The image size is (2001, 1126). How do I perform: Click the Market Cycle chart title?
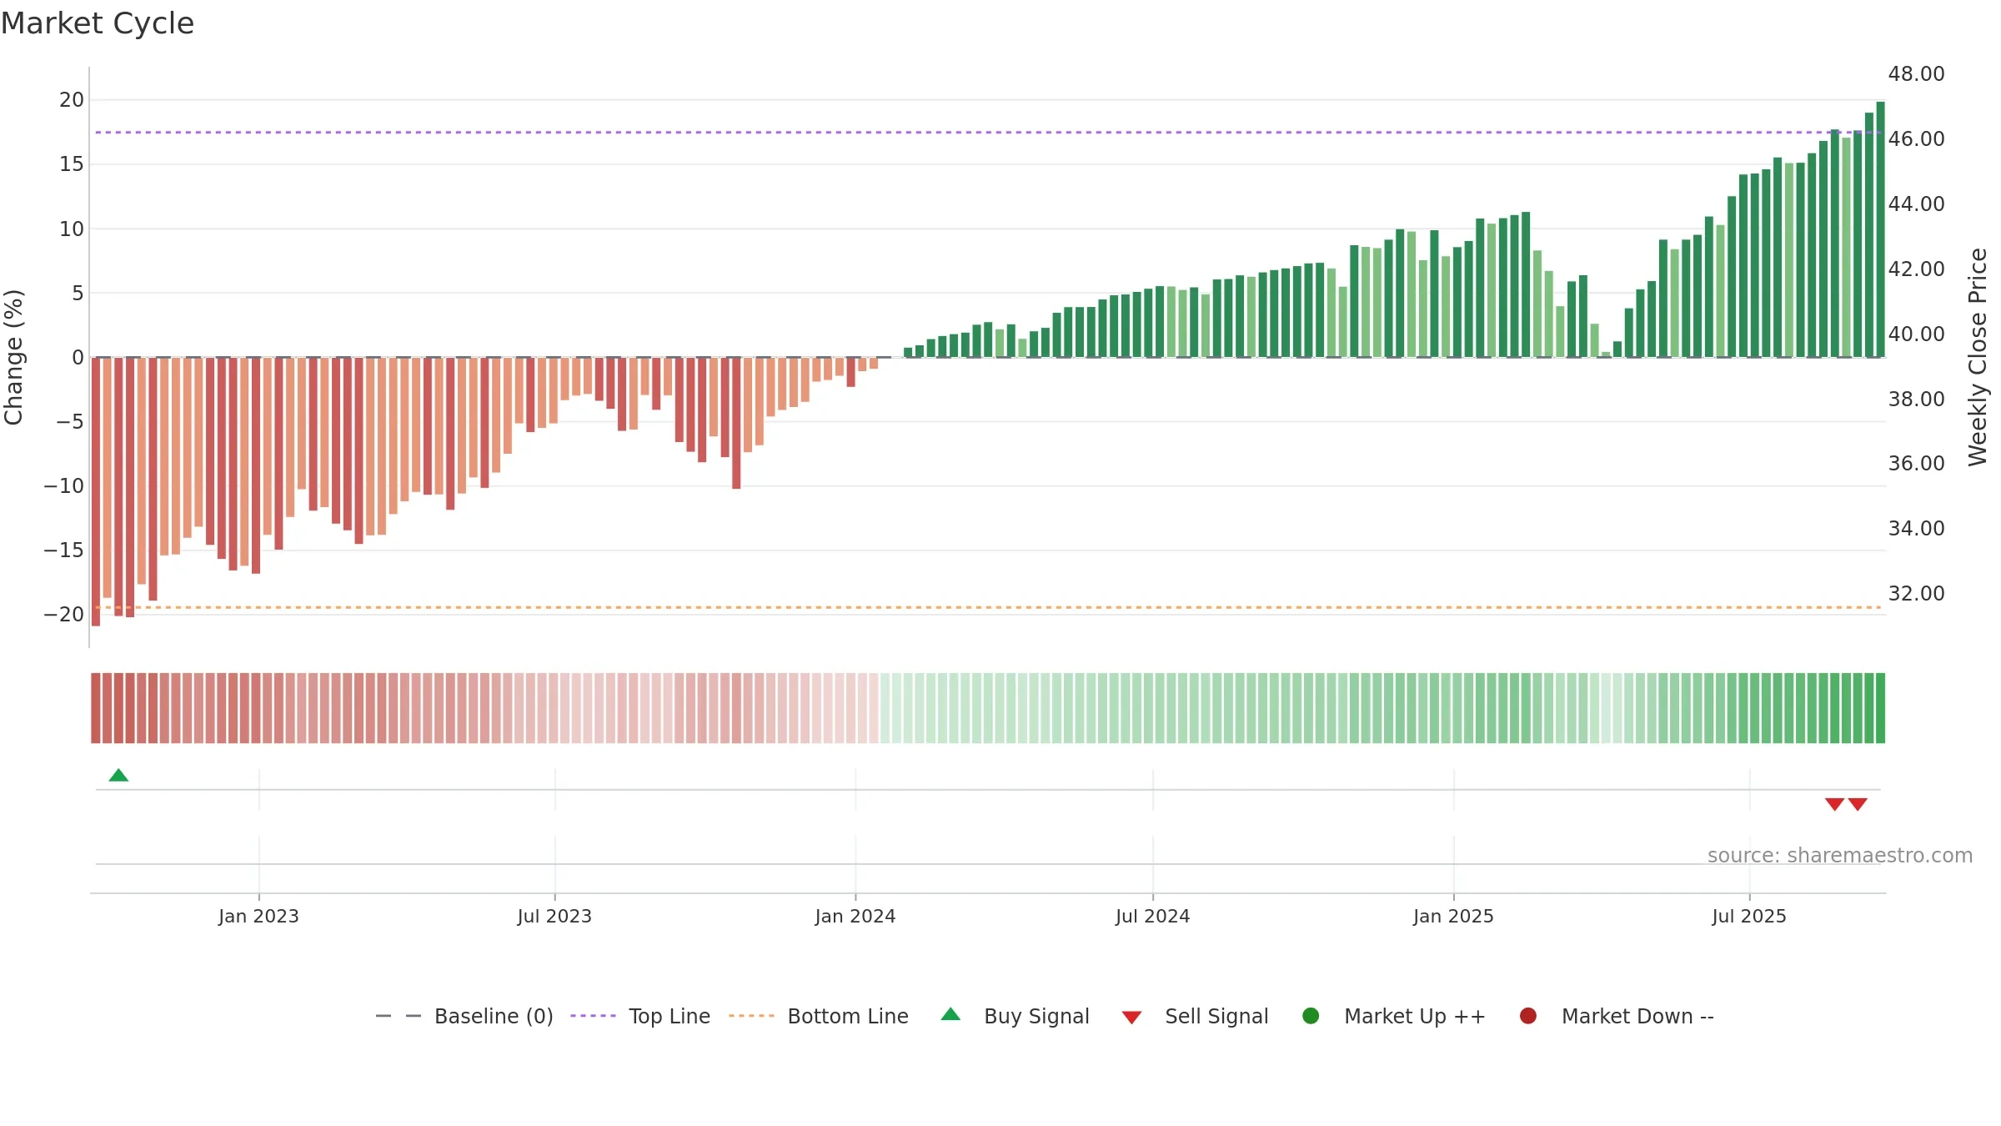tap(98, 23)
